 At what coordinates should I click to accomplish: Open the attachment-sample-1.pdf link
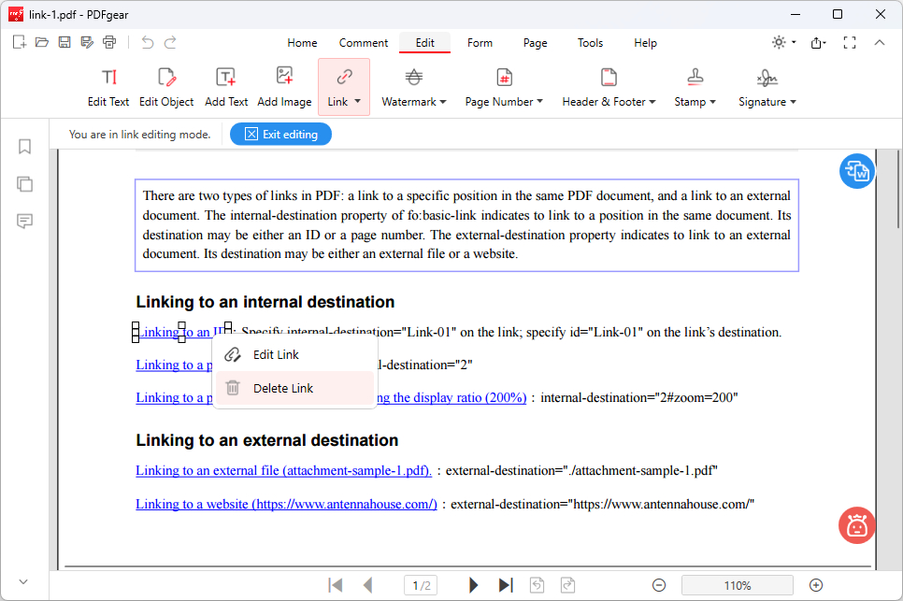point(283,470)
